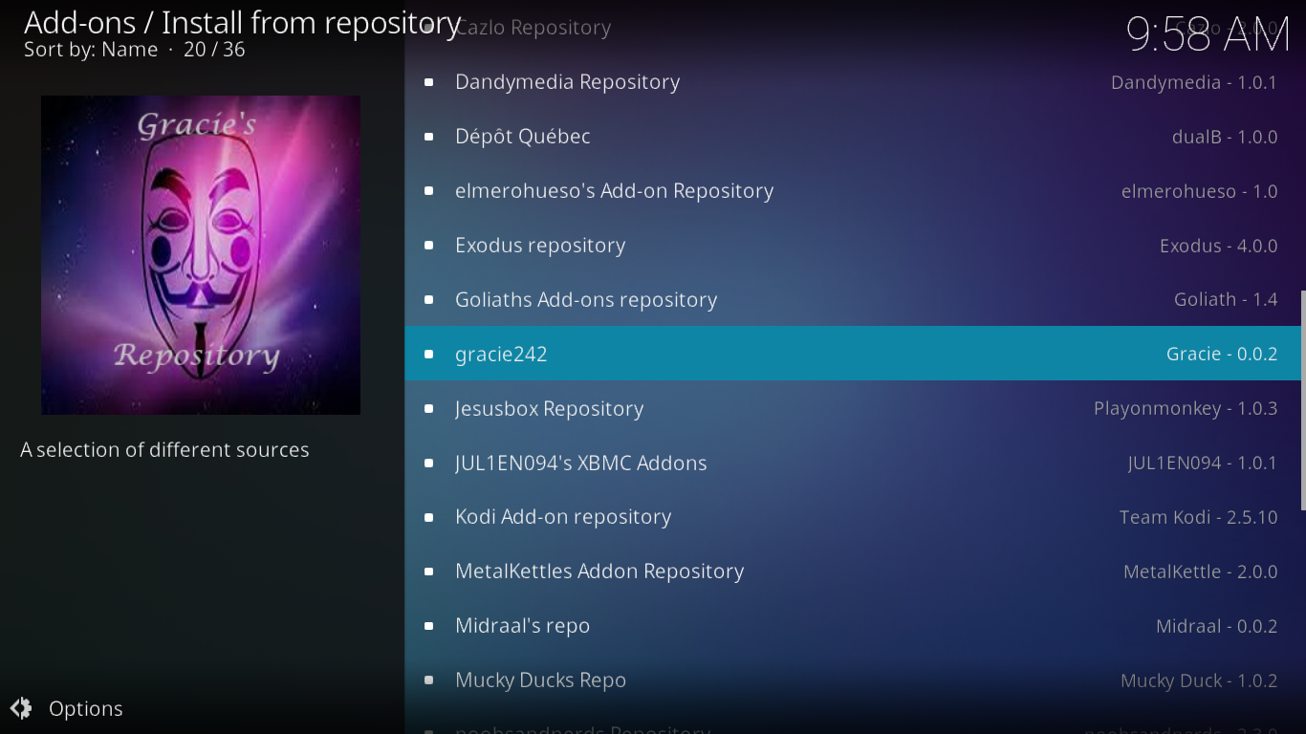Click bullet icon beside gracie242
Screen dimensions: 1306x734
[429, 354]
